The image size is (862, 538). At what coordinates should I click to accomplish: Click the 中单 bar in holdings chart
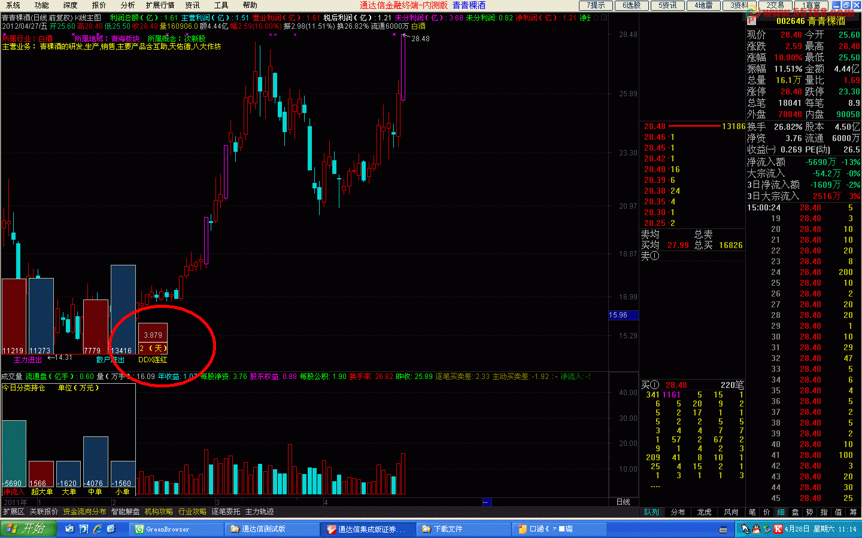(96, 462)
